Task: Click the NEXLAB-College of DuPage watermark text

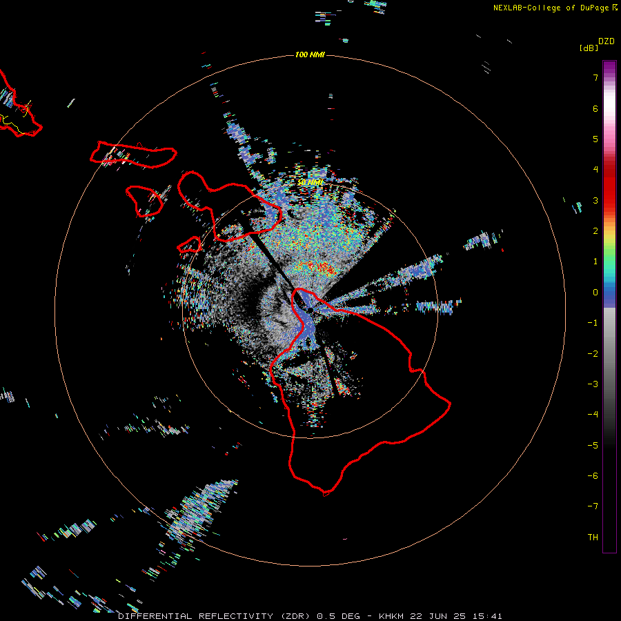Action: coord(555,8)
